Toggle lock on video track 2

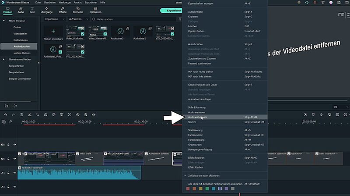click(x=8, y=145)
